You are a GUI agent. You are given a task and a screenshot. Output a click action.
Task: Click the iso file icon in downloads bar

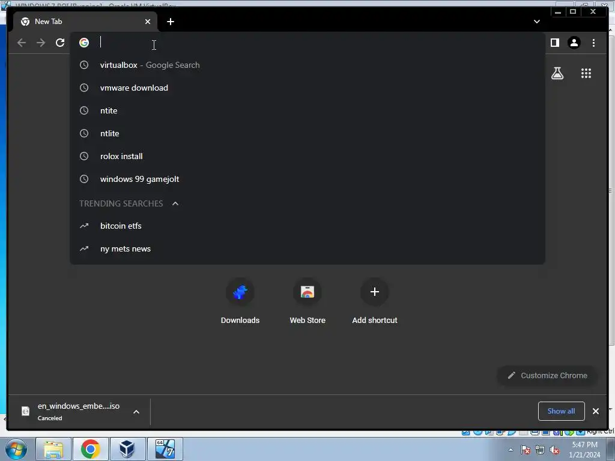(25, 411)
